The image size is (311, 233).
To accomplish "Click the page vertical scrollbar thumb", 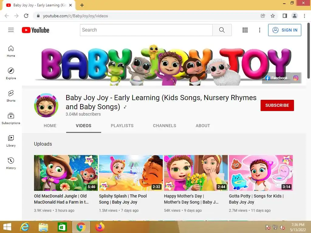I will pos(309,51).
